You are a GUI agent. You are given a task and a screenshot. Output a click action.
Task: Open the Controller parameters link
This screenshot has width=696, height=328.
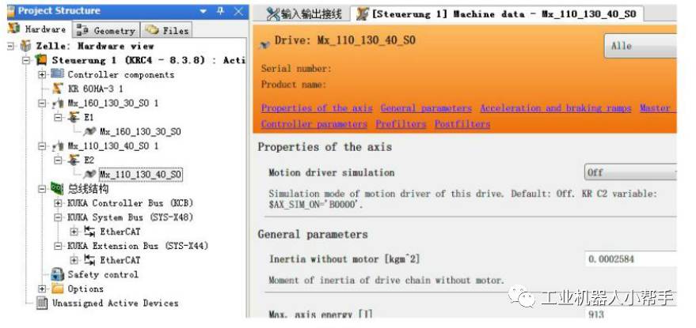pyautogui.click(x=314, y=124)
